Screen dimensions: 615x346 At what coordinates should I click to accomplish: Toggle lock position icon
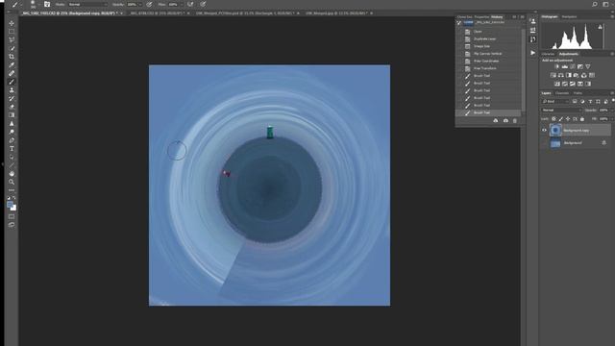click(x=568, y=119)
